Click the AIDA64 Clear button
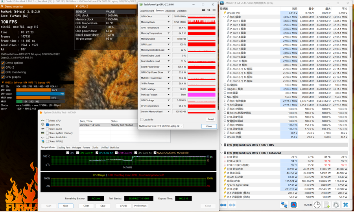The height and width of the screenshot is (212, 354). pos(86,206)
